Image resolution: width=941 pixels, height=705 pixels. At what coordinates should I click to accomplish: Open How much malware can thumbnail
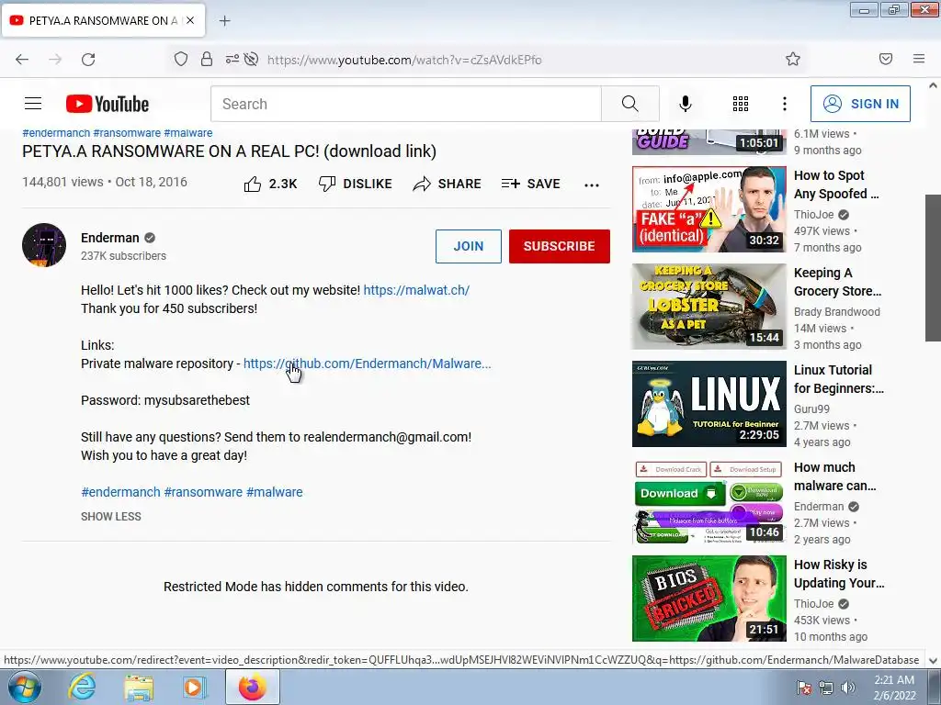(x=709, y=501)
